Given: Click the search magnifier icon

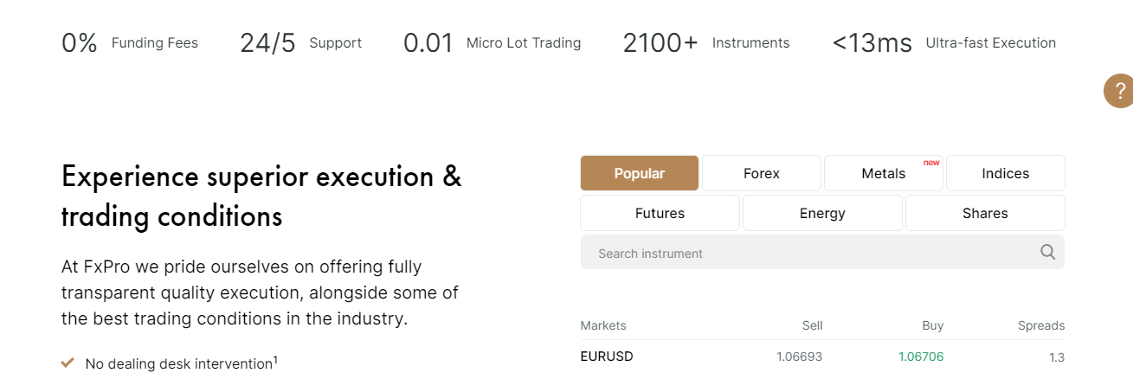Looking at the screenshot, I should click(x=1047, y=253).
